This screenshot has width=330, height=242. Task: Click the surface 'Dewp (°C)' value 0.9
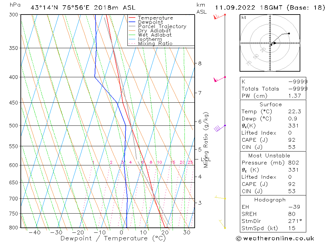coord(293,119)
